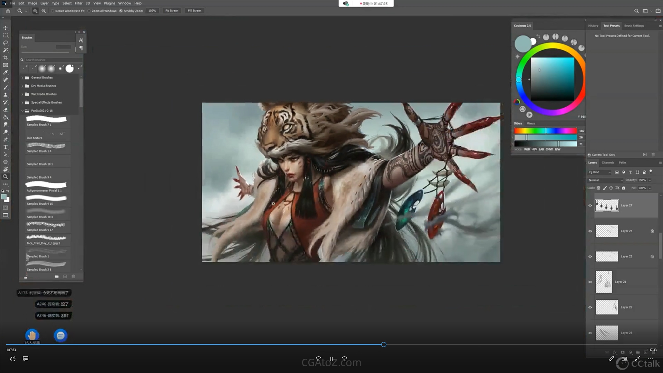Click the zoom out magnifier icon
This screenshot has height=373, width=663.
tap(44, 11)
